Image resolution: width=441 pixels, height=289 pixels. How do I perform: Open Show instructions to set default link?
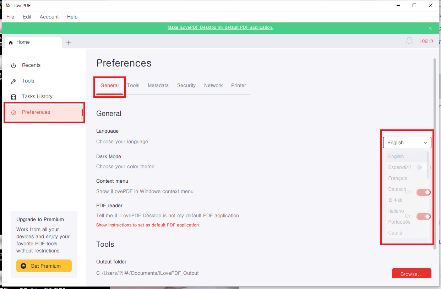coord(147,225)
